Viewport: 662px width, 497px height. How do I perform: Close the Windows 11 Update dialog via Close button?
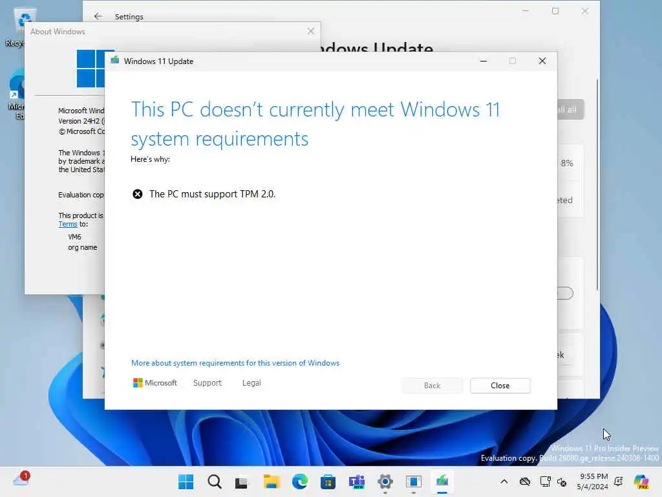(x=500, y=386)
